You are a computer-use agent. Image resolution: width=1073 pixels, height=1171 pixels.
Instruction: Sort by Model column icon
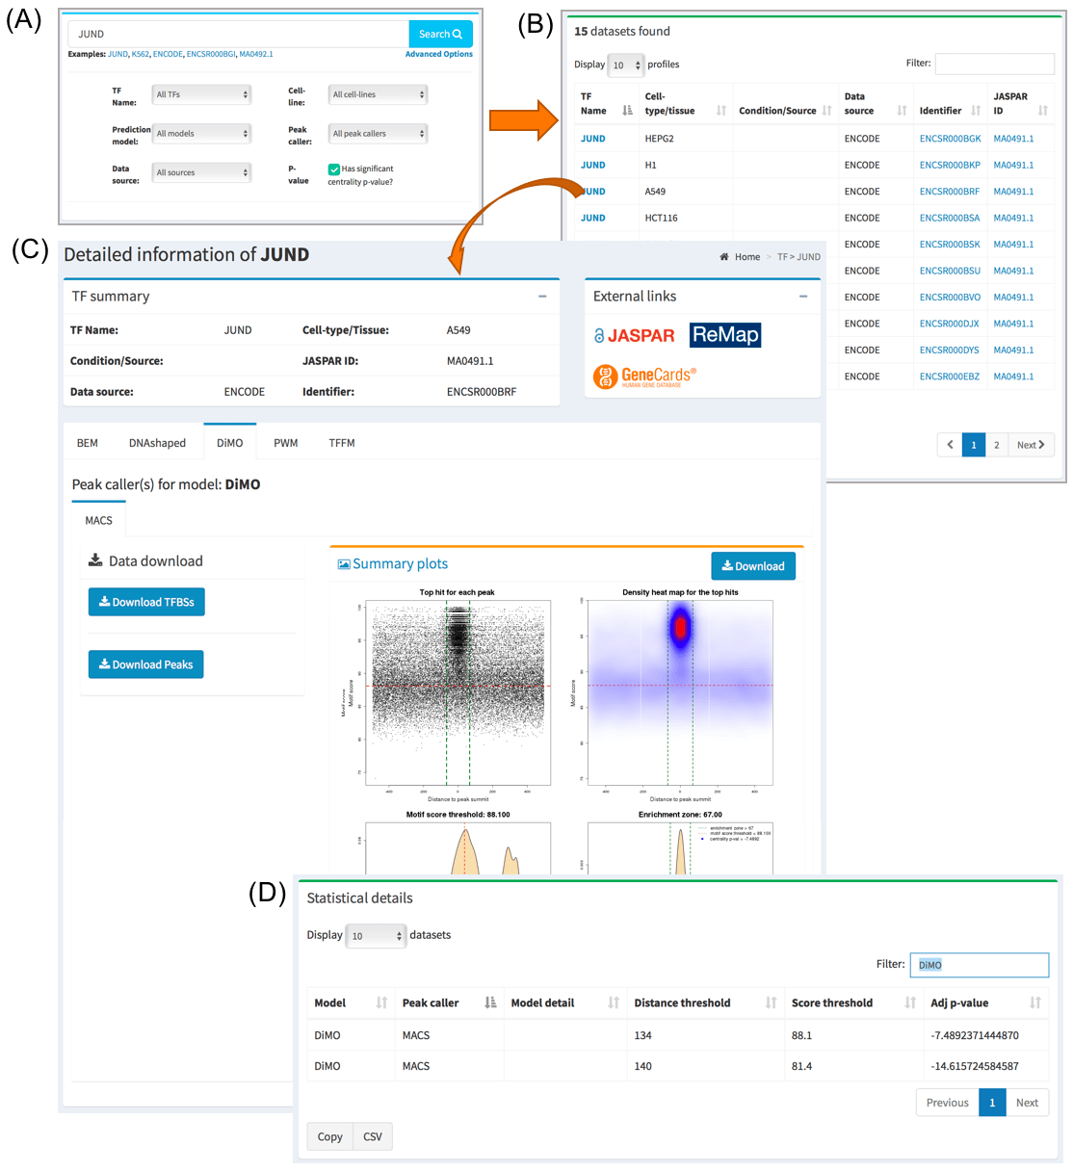(x=381, y=1003)
